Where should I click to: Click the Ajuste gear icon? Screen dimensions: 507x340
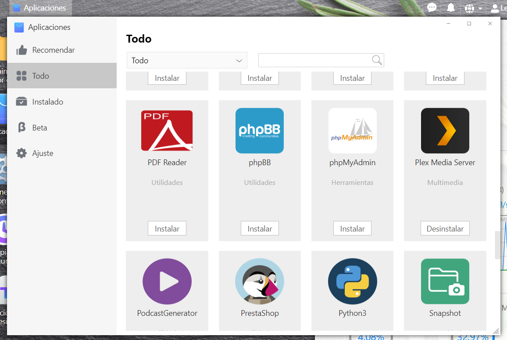21,153
